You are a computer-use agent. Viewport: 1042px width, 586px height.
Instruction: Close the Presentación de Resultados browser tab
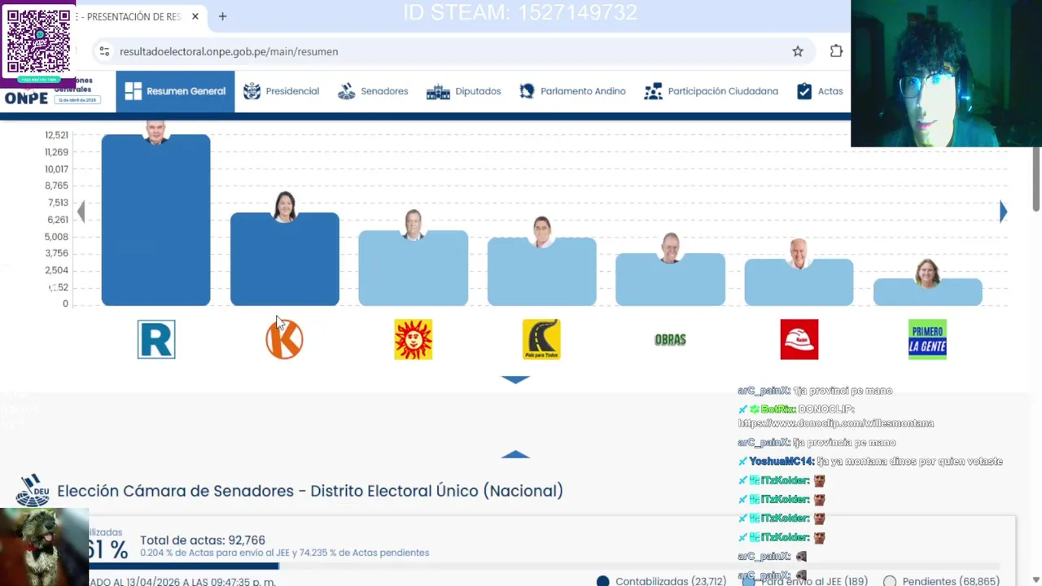pyautogui.click(x=195, y=16)
